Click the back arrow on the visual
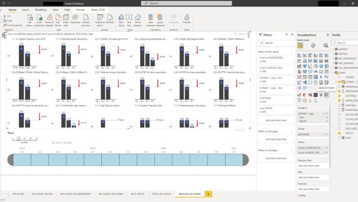Screen dimensions: 358x202 pyautogui.click(x=4, y=35)
